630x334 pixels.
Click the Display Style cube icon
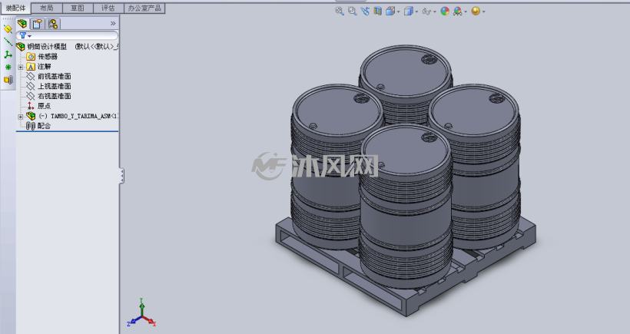pyautogui.click(x=408, y=12)
